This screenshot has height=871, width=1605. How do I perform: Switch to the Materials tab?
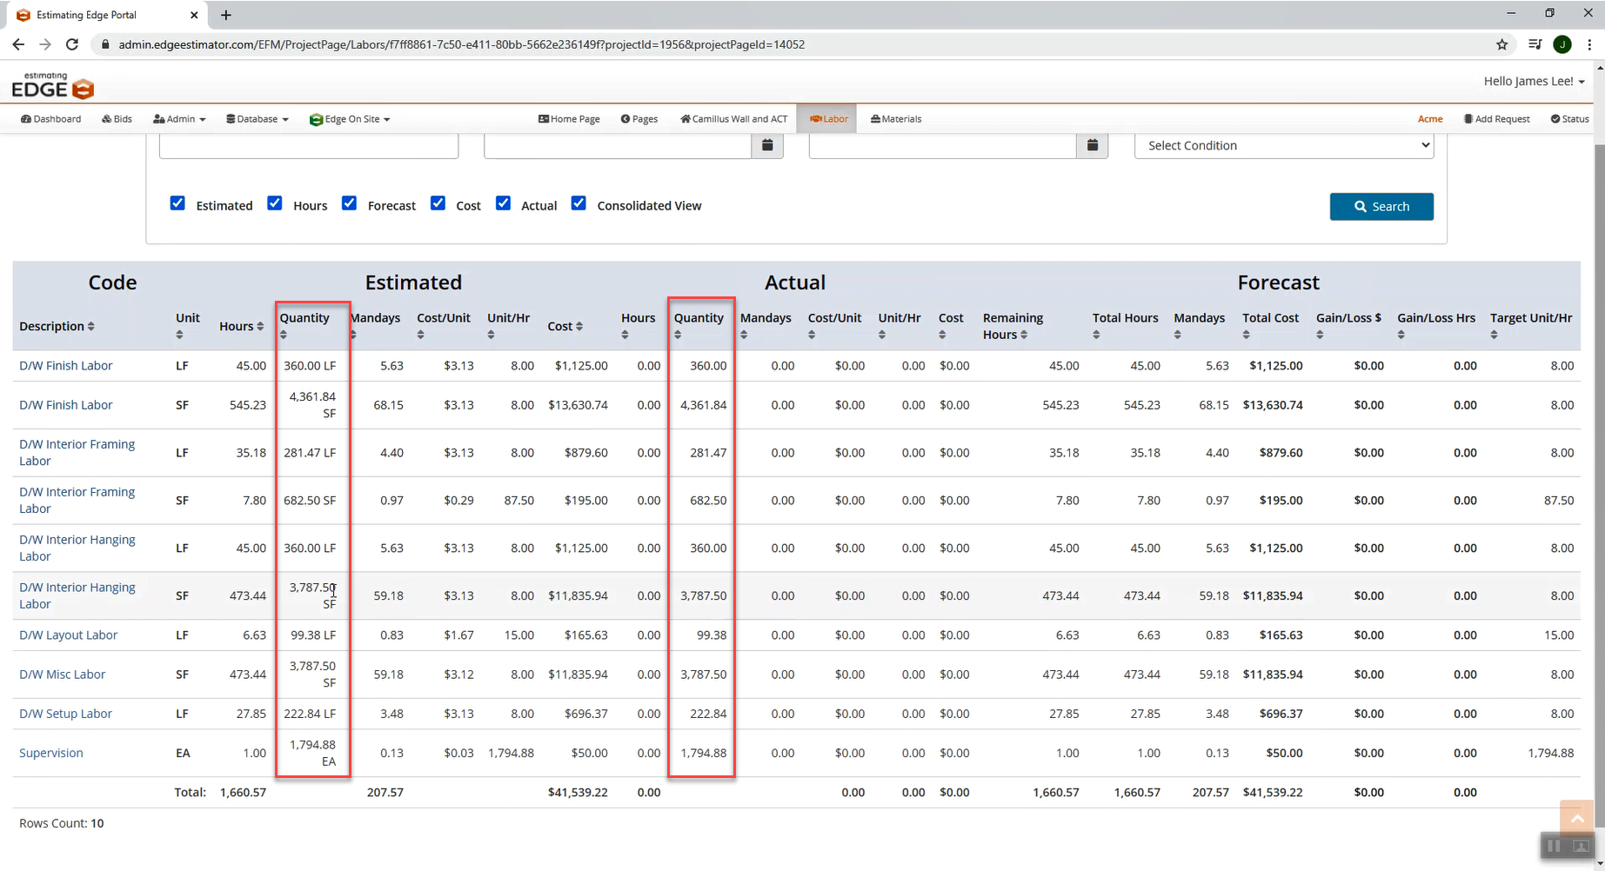[896, 119]
